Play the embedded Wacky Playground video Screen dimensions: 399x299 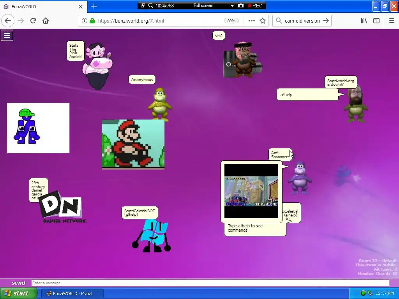coord(251,191)
